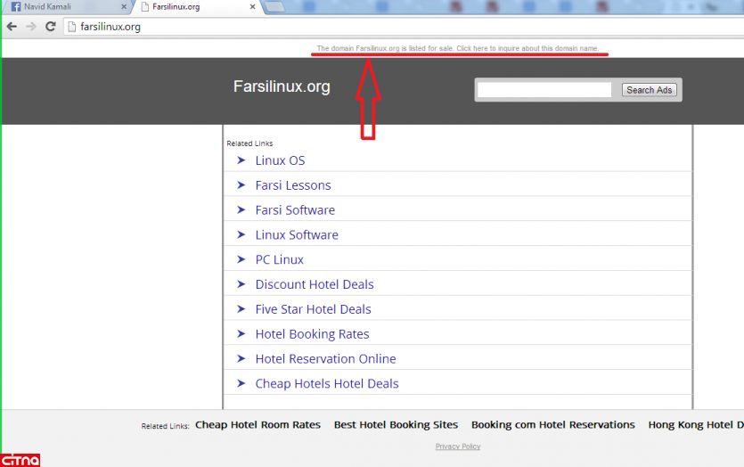Close the Farsilinux.org tab

252,7
